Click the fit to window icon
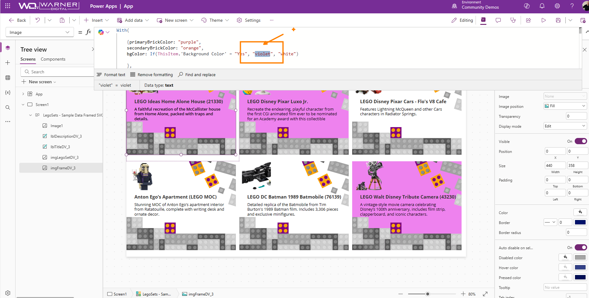The image size is (589, 298). (485, 294)
